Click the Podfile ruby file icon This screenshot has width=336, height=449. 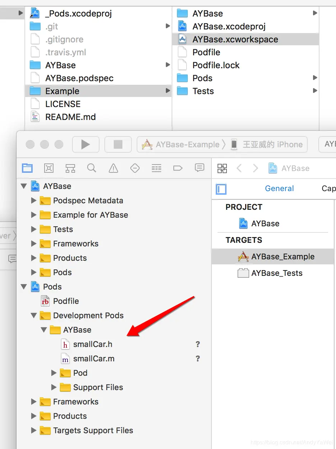click(45, 301)
